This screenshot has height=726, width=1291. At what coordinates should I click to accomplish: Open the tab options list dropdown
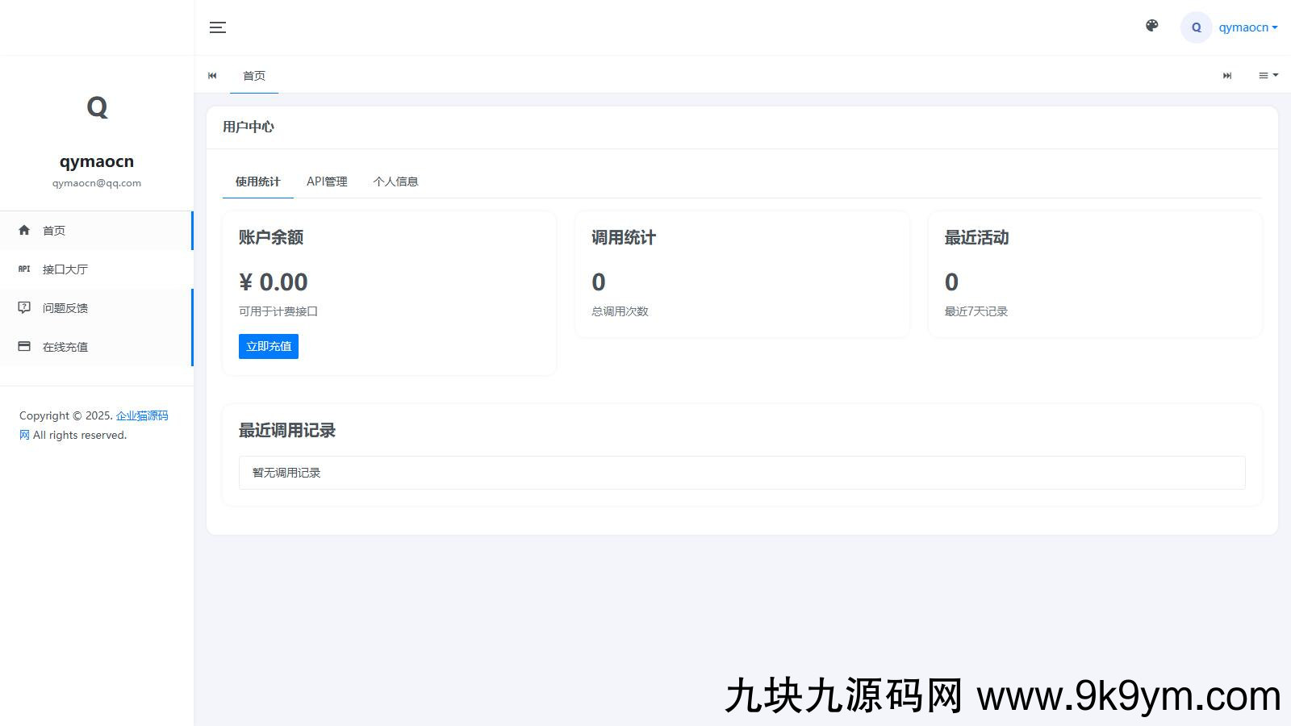[1268, 76]
